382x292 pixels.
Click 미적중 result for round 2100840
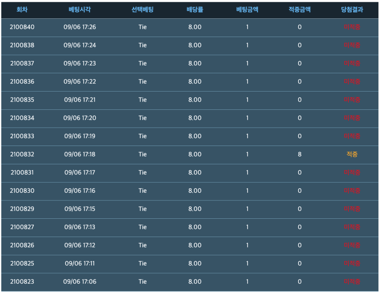pos(352,27)
